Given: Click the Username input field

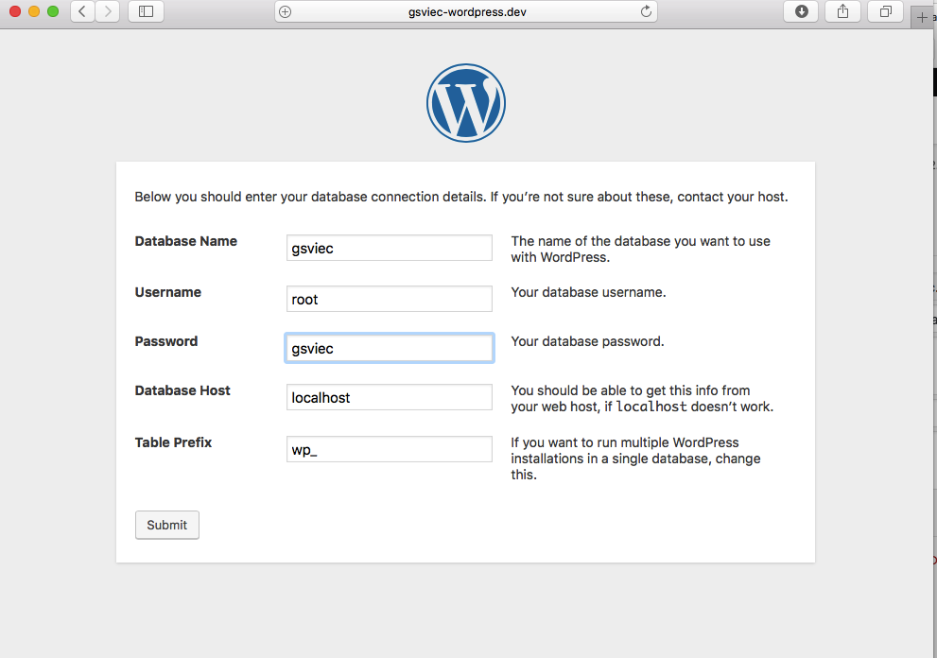Looking at the screenshot, I should [x=389, y=298].
